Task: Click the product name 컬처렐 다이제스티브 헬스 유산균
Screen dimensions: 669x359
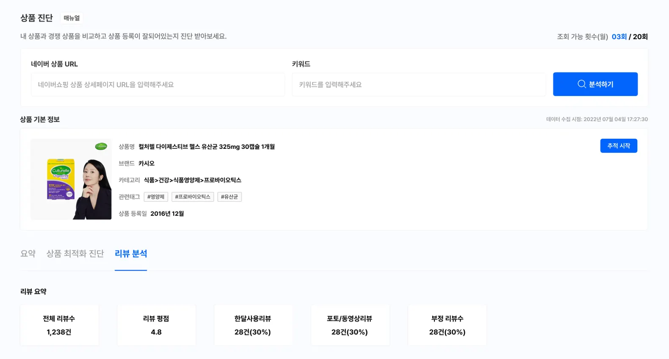Action: (207, 147)
